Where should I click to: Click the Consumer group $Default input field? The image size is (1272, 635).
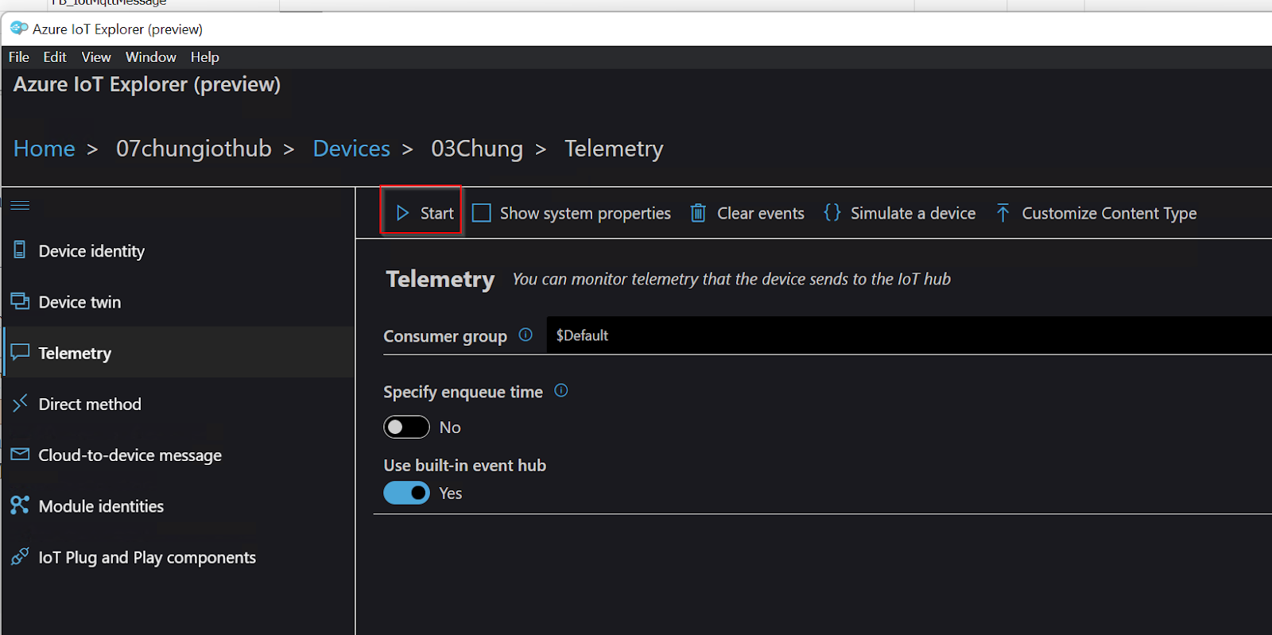click(x=909, y=335)
